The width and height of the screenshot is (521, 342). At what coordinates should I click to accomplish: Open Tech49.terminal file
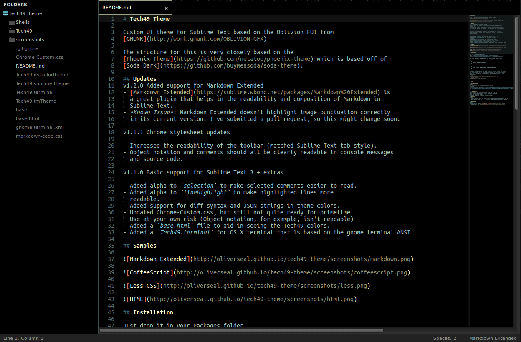tap(35, 92)
